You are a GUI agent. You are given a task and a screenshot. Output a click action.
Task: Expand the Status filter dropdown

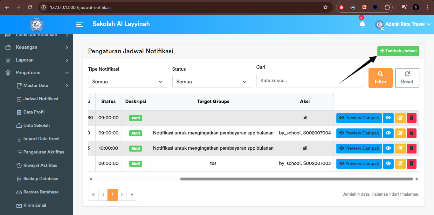(211, 82)
